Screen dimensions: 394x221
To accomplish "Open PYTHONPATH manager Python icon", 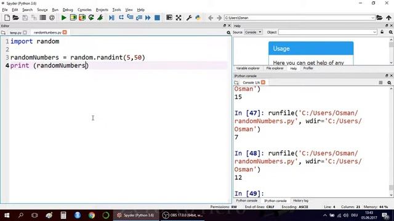I will point(198,18).
